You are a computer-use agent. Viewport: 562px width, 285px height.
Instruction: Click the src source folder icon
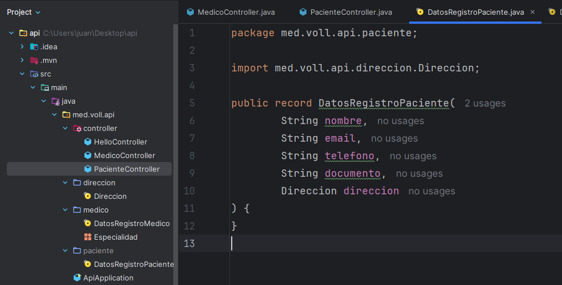34,74
